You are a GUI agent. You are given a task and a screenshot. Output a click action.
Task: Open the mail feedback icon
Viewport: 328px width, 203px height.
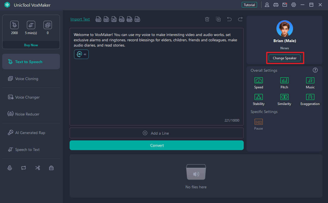285,5
